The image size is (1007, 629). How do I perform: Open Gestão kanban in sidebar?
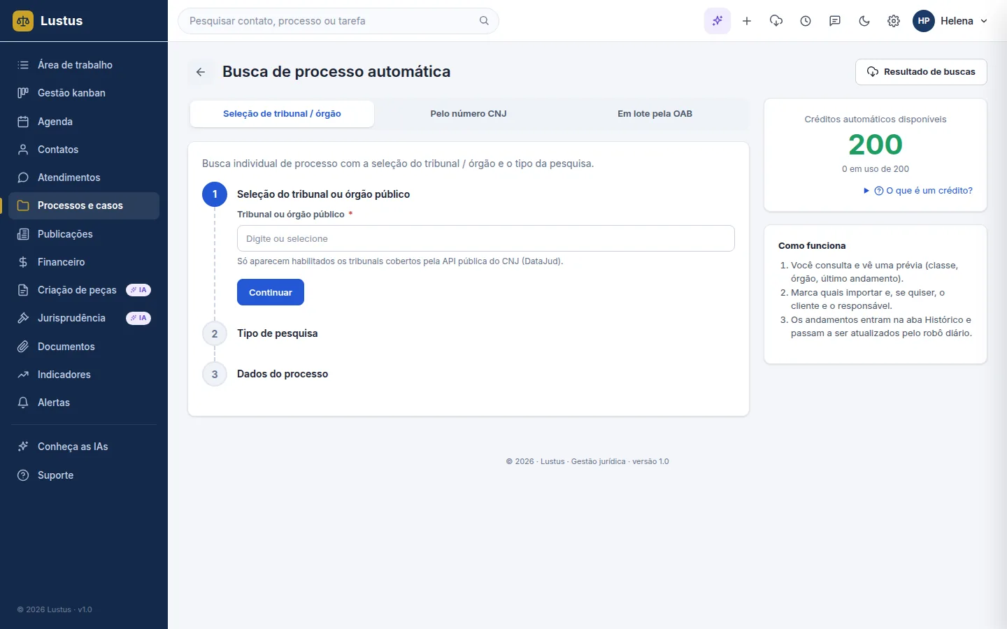click(84, 93)
